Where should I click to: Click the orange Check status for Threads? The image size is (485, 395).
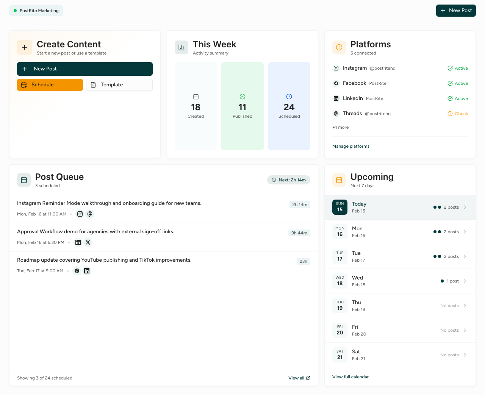click(458, 114)
